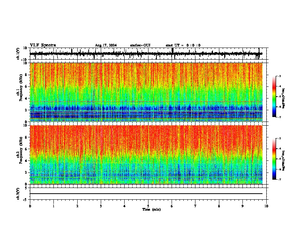Click the time axis tick label '7'
Screen dimensions: 300x231
[195, 206]
